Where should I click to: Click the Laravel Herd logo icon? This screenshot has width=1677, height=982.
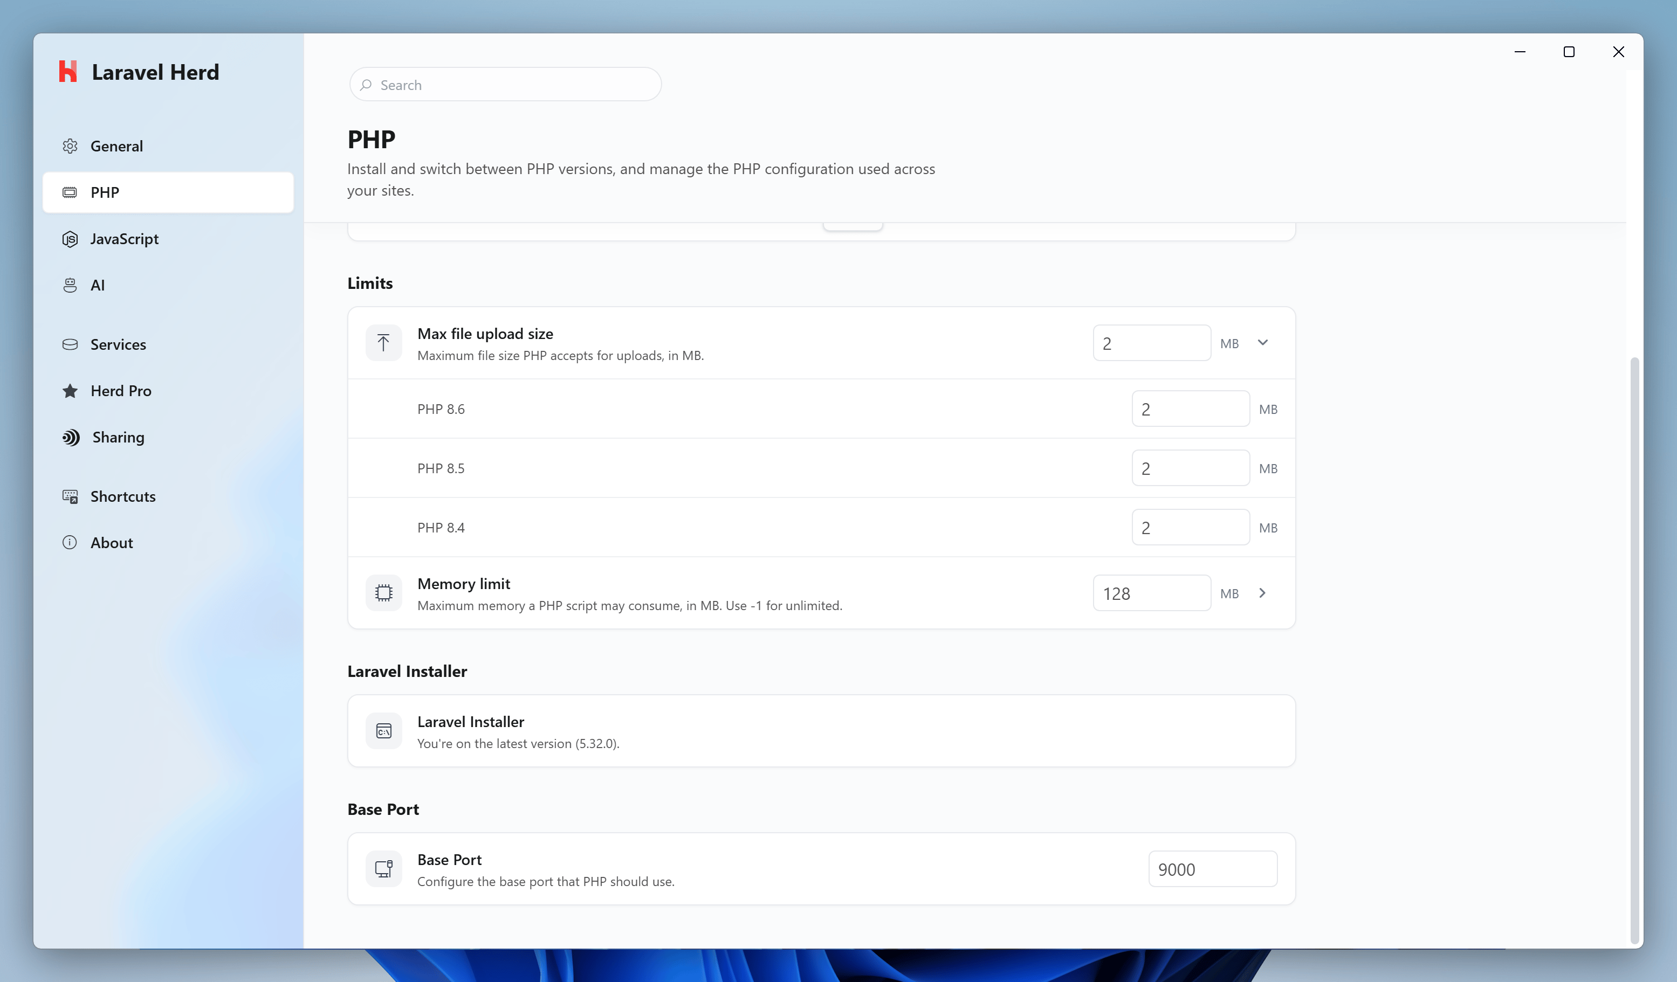[68, 72]
